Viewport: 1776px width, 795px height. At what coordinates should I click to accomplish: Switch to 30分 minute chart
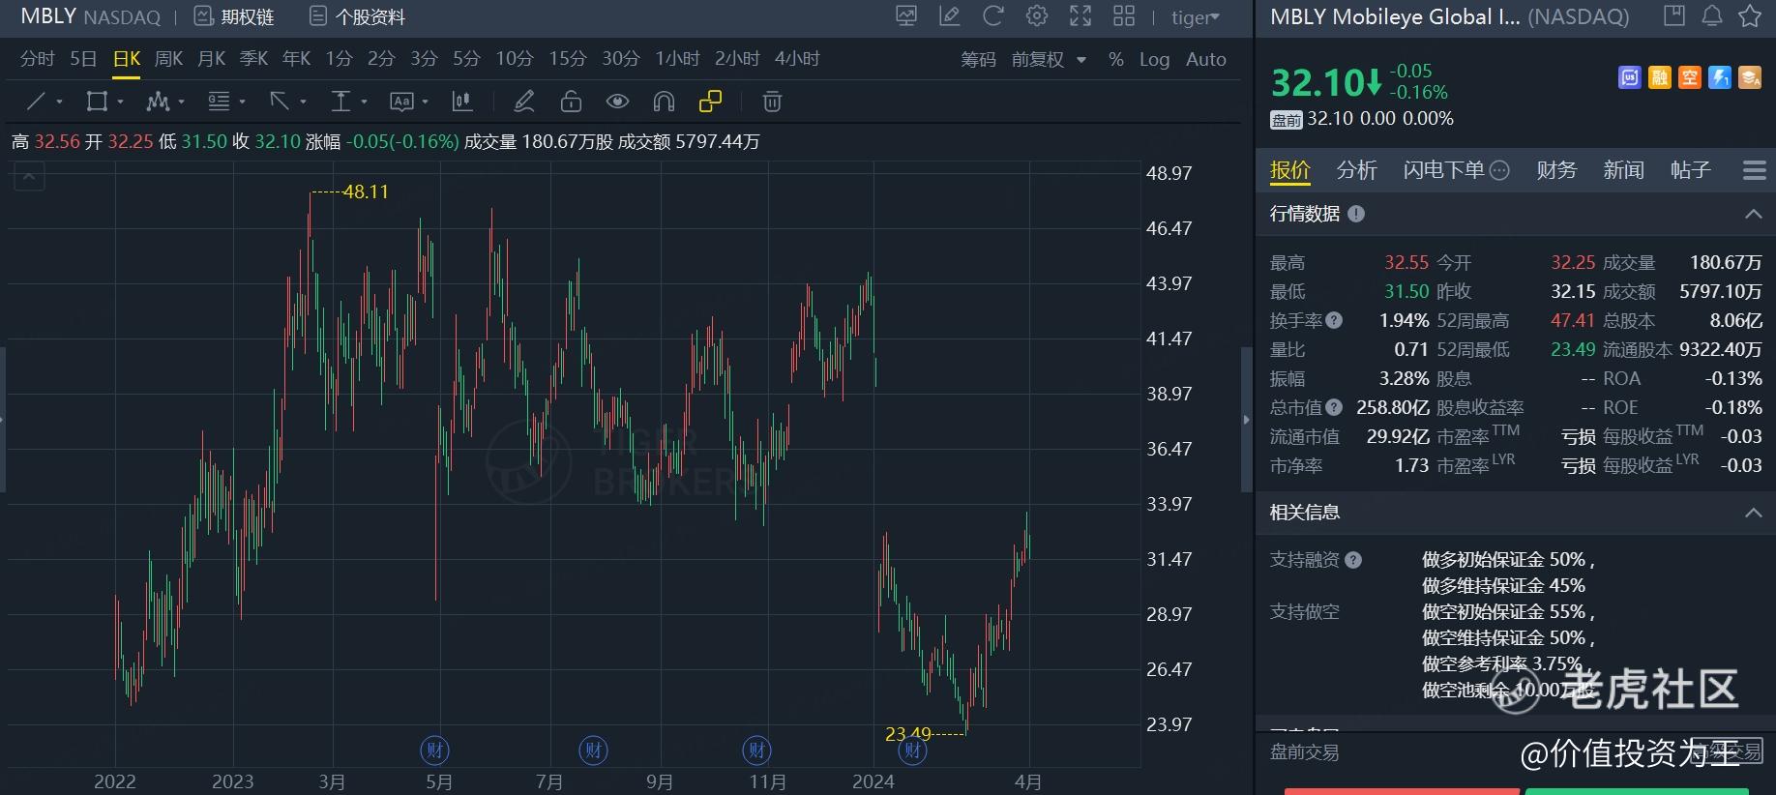[620, 59]
